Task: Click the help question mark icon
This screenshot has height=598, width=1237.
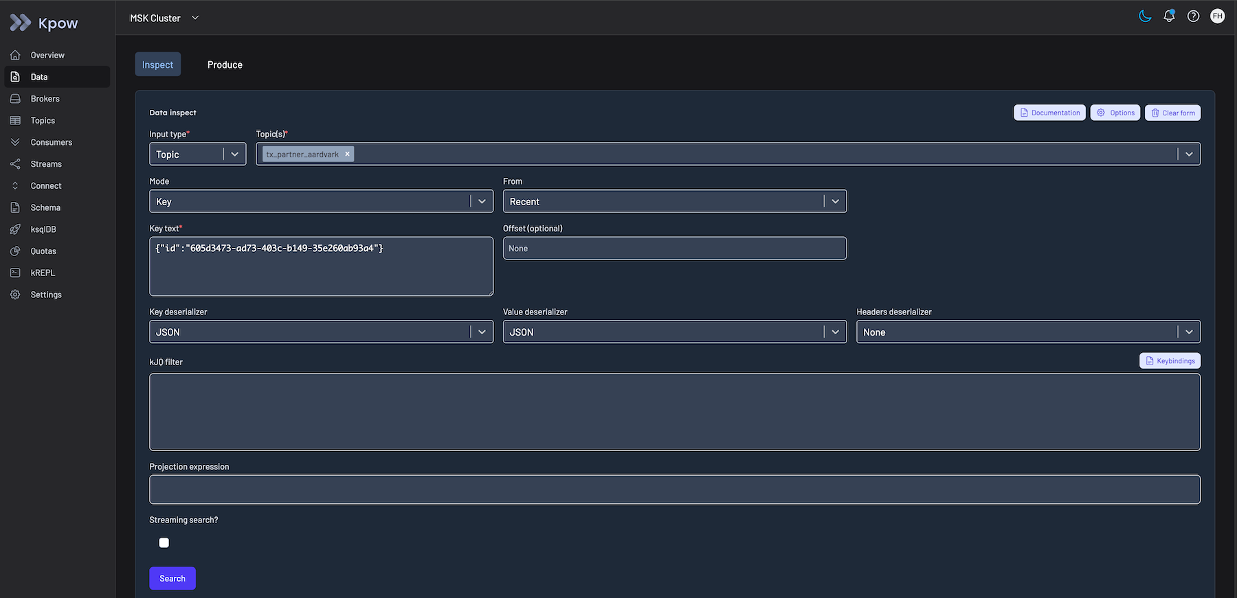Action: tap(1193, 16)
